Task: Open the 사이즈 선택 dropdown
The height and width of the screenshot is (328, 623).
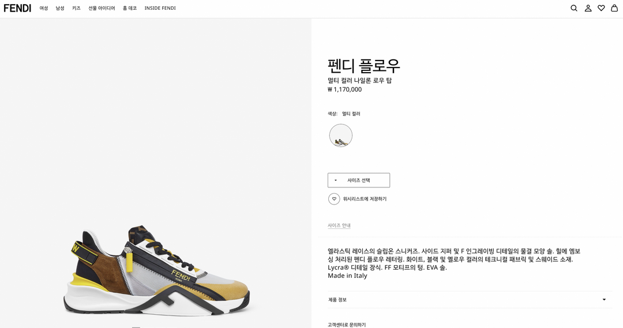Action: click(x=359, y=180)
